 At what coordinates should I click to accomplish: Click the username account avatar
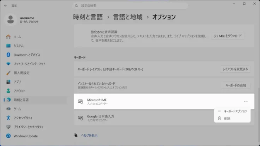[10, 20]
